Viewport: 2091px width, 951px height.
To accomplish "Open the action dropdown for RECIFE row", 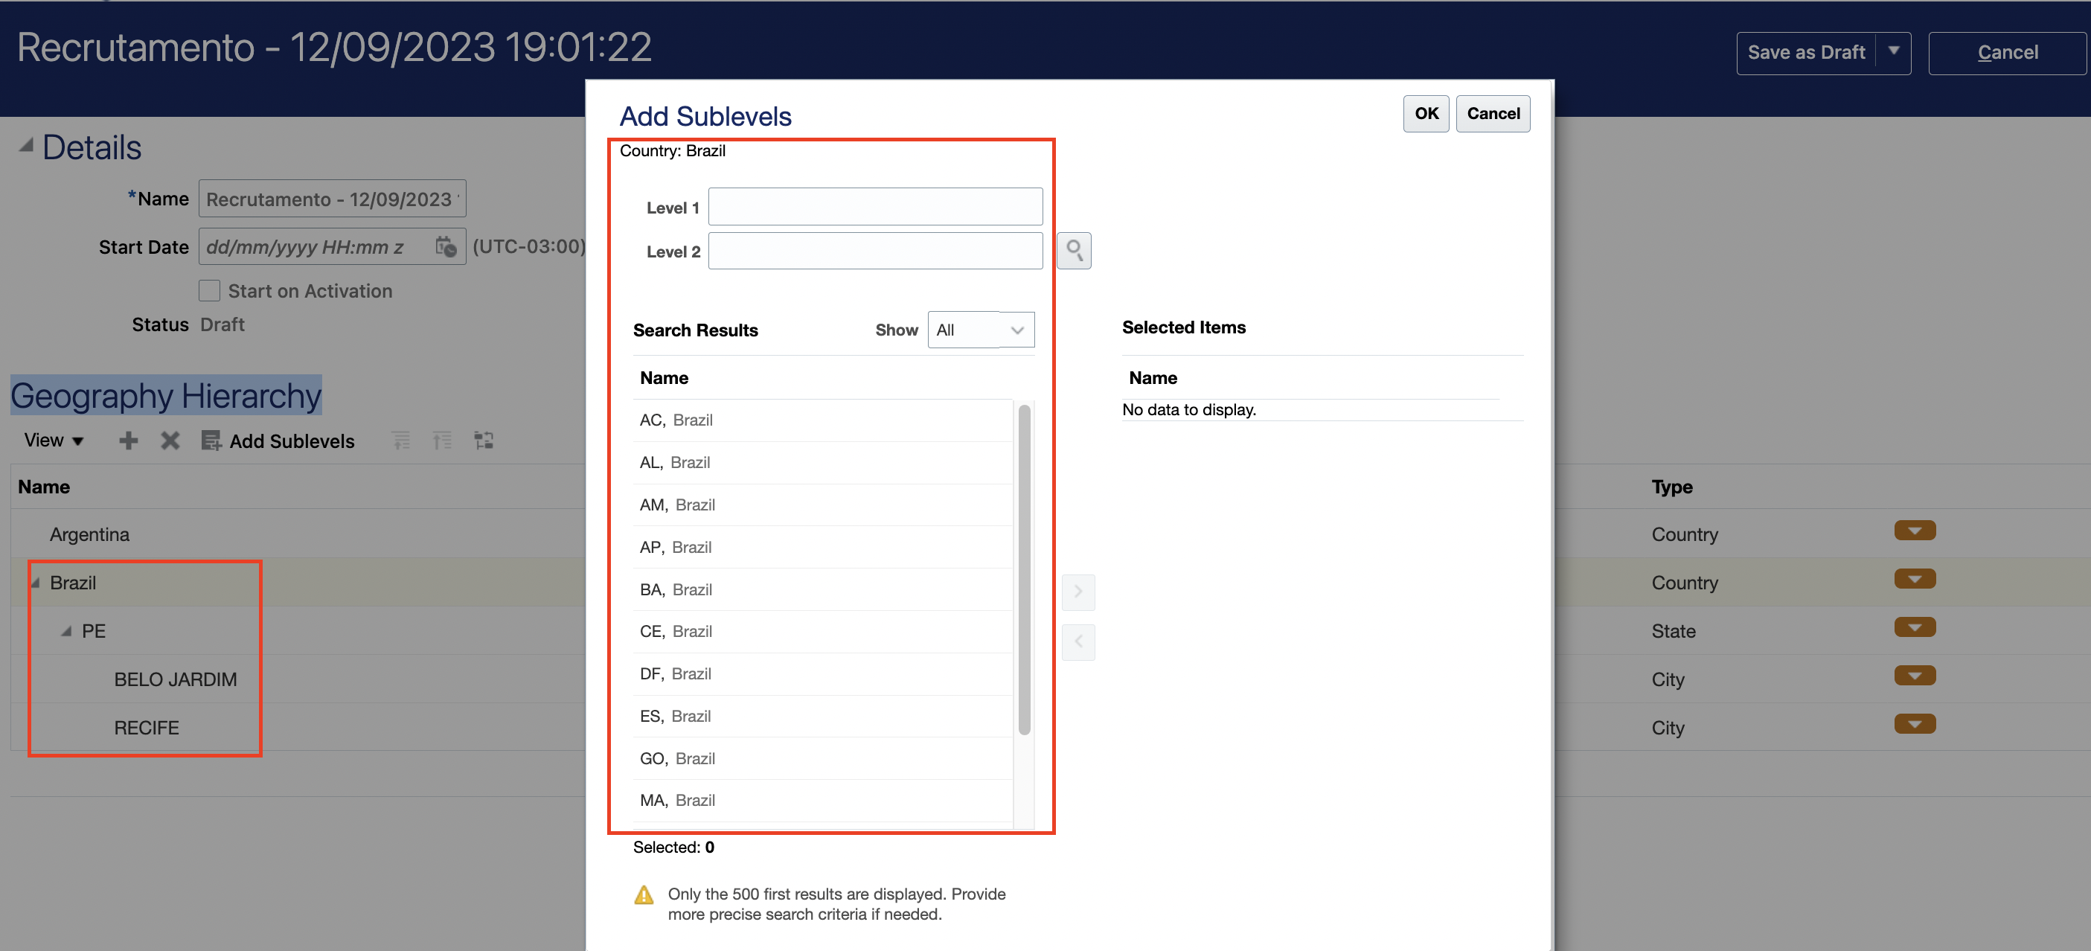I will 1914,724.
